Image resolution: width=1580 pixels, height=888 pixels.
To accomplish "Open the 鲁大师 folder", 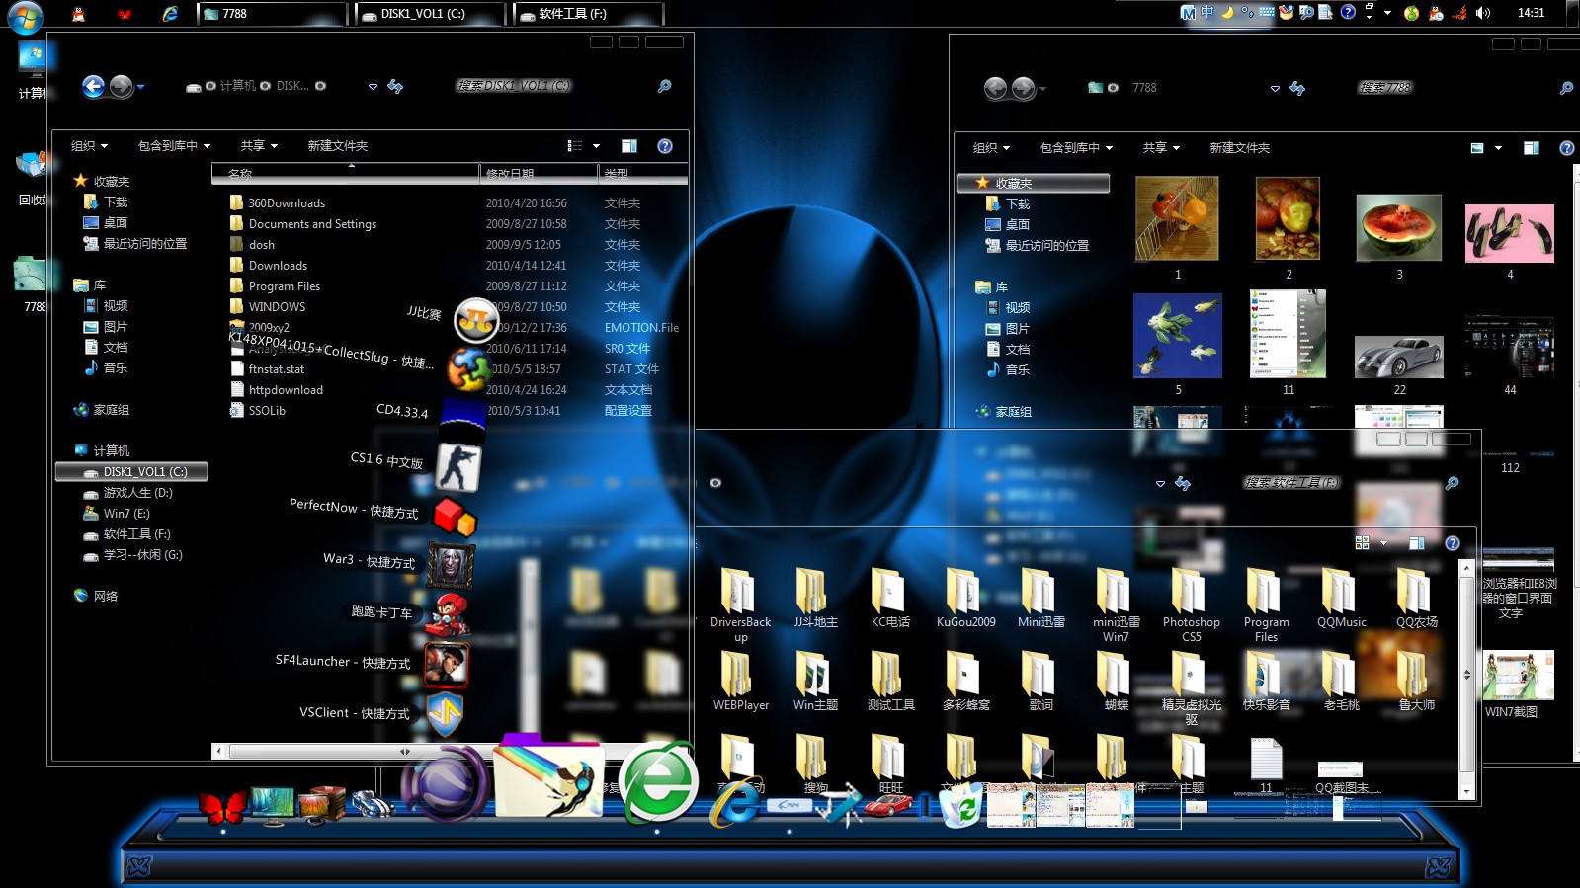I will [x=1416, y=682].
